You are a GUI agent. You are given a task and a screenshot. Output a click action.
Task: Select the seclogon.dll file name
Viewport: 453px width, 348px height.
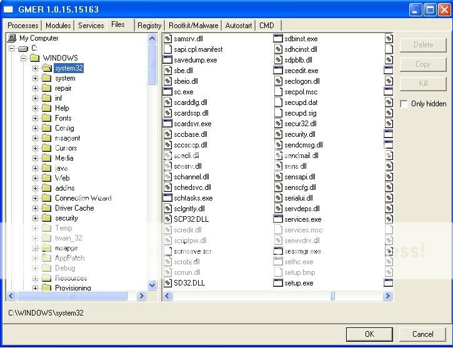(302, 81)
